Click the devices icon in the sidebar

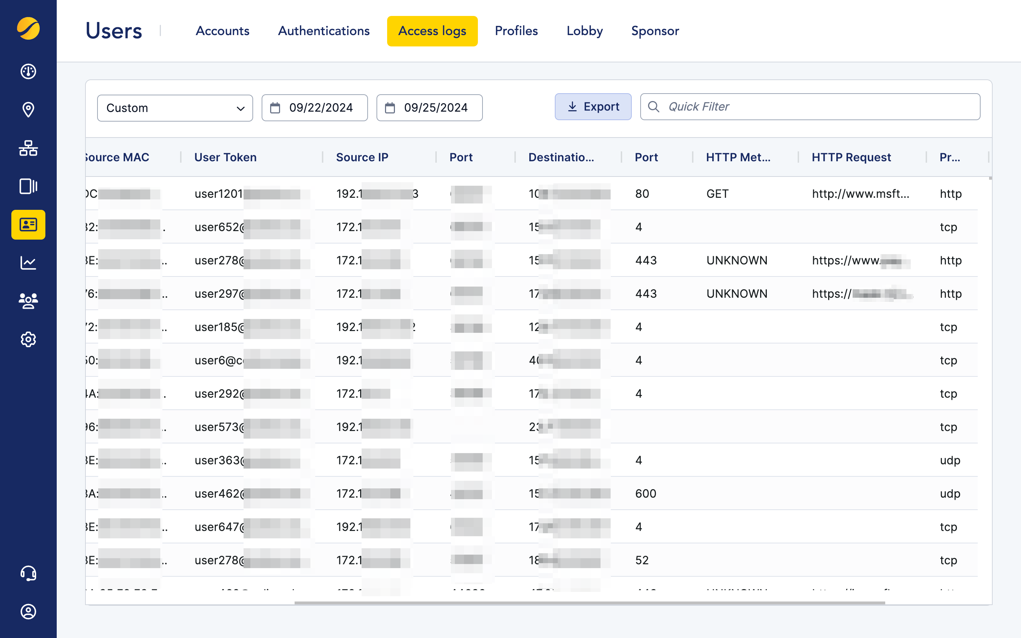coord(28,186)
